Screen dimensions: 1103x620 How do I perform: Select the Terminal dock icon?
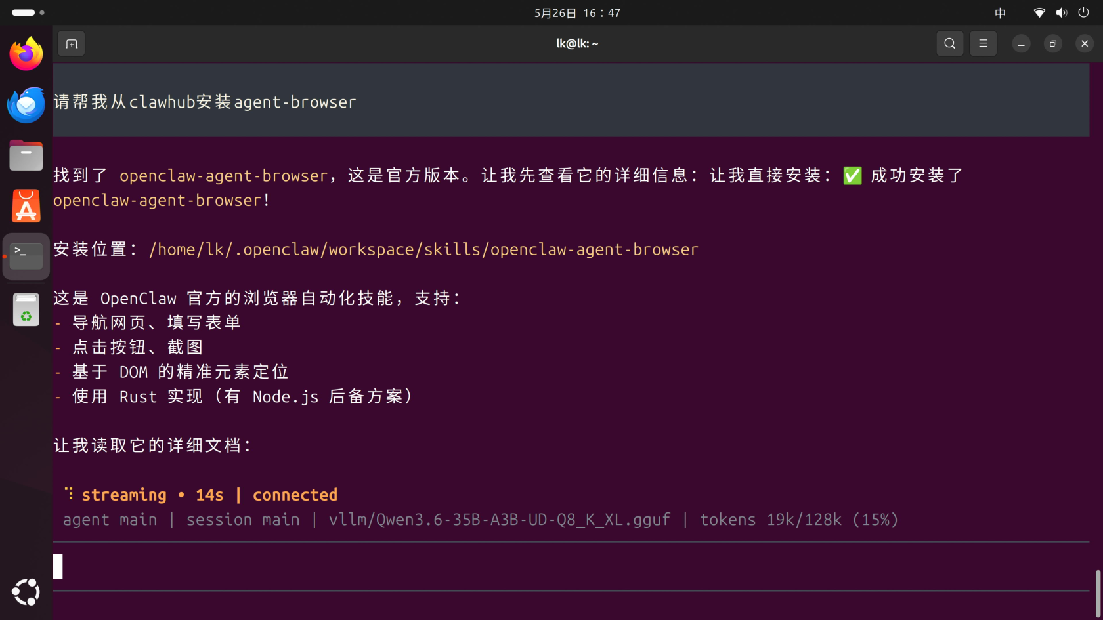[x=26, y=256]
